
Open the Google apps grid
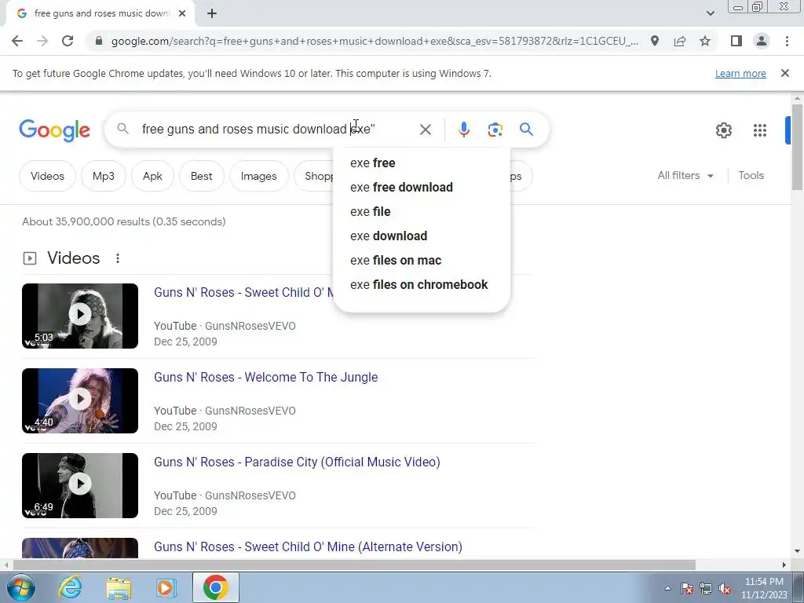point(759,130)
